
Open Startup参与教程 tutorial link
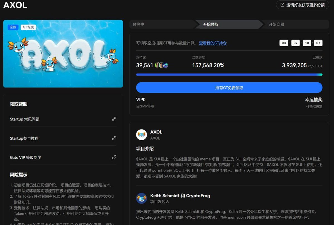24,138
